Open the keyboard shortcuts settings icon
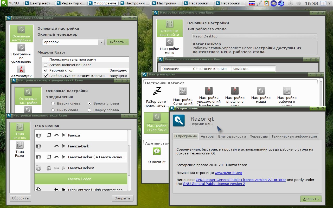The height and width of the screenshot is (208, 333). click(183, 91)
